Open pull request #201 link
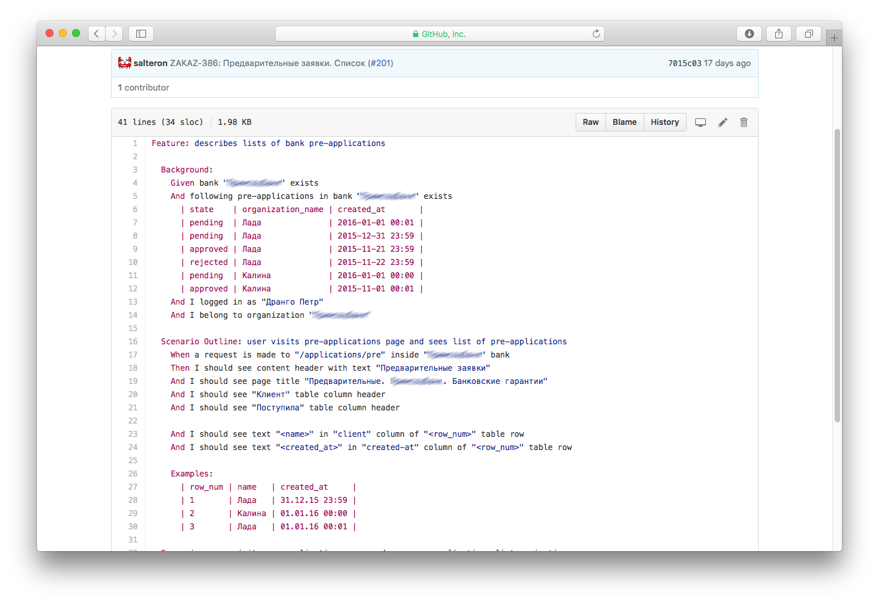The height and width of the screenshot is (604, 879). (380, 63)
